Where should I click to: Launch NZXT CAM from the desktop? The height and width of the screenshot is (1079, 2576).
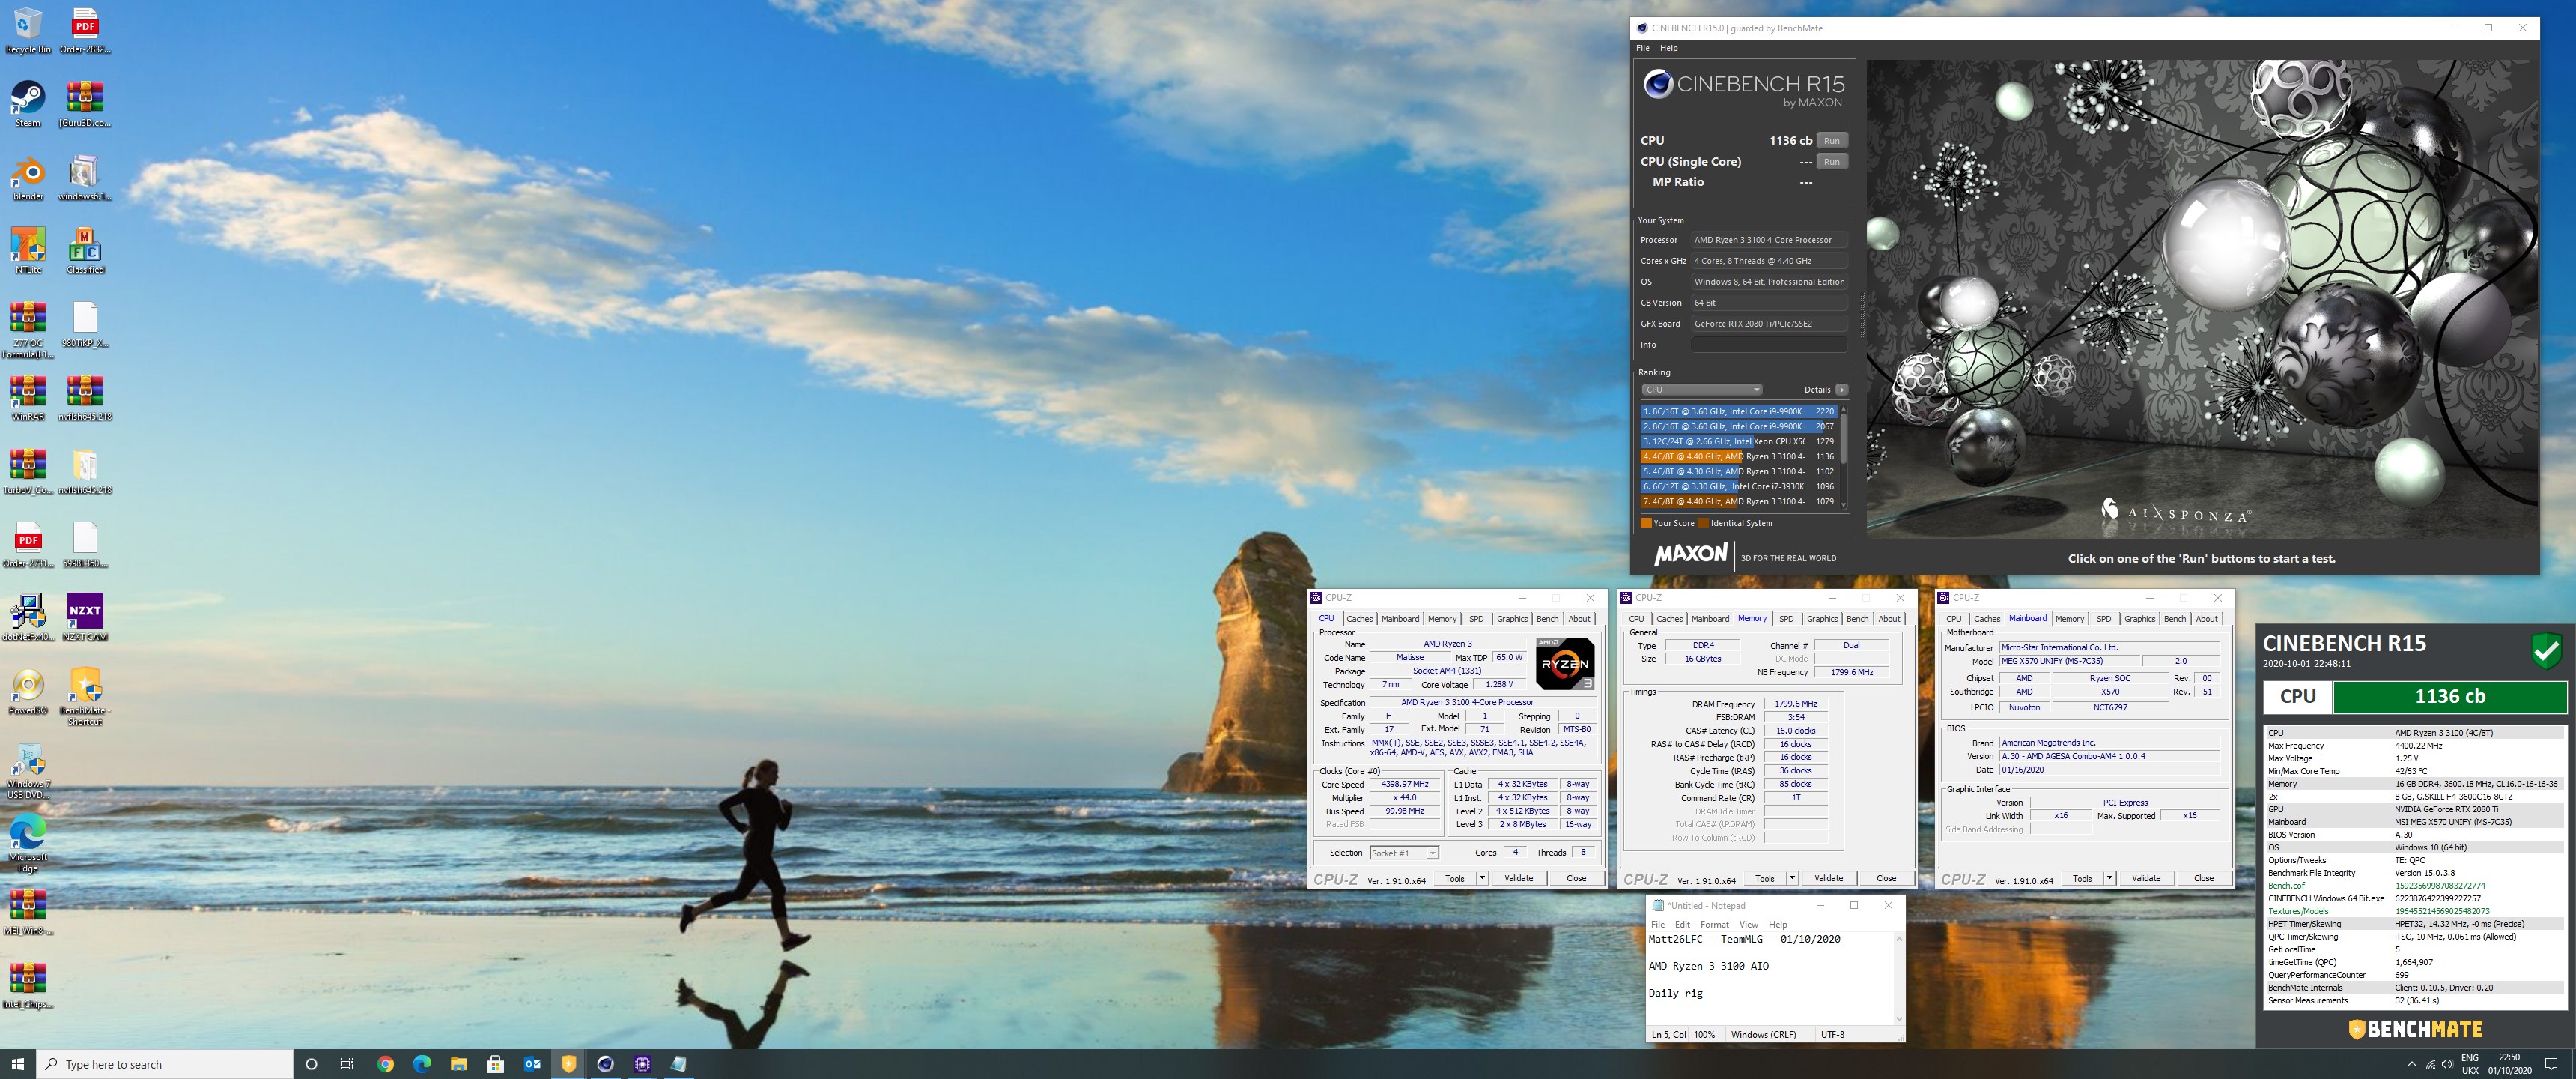(85, 617)
